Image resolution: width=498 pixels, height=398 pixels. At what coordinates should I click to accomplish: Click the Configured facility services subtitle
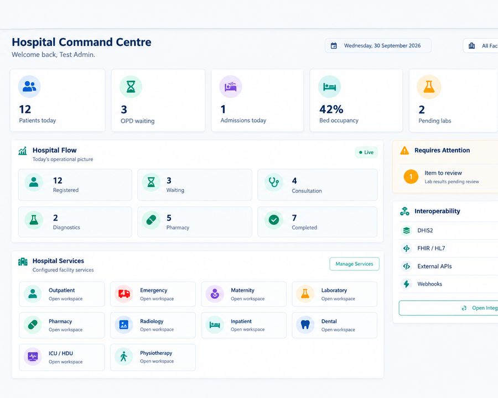[63, 270]
